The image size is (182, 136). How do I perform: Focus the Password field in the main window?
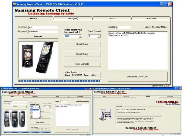coord(43,31)
